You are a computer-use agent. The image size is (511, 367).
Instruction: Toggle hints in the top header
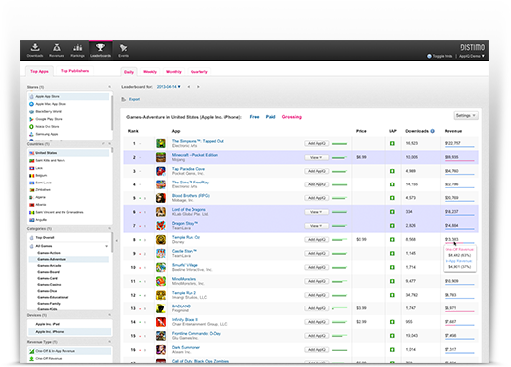pos(440,56)
